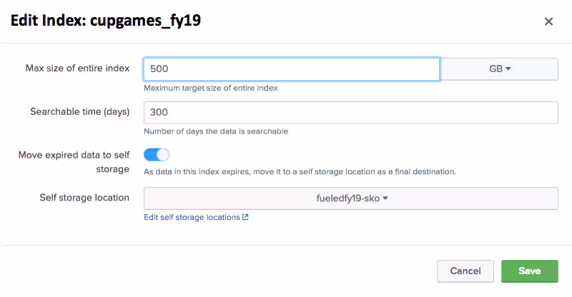The image size is (572, 297).
Task: Click the 'Number of days the data is searchable' hint
Action: click(x=215, y=131)
